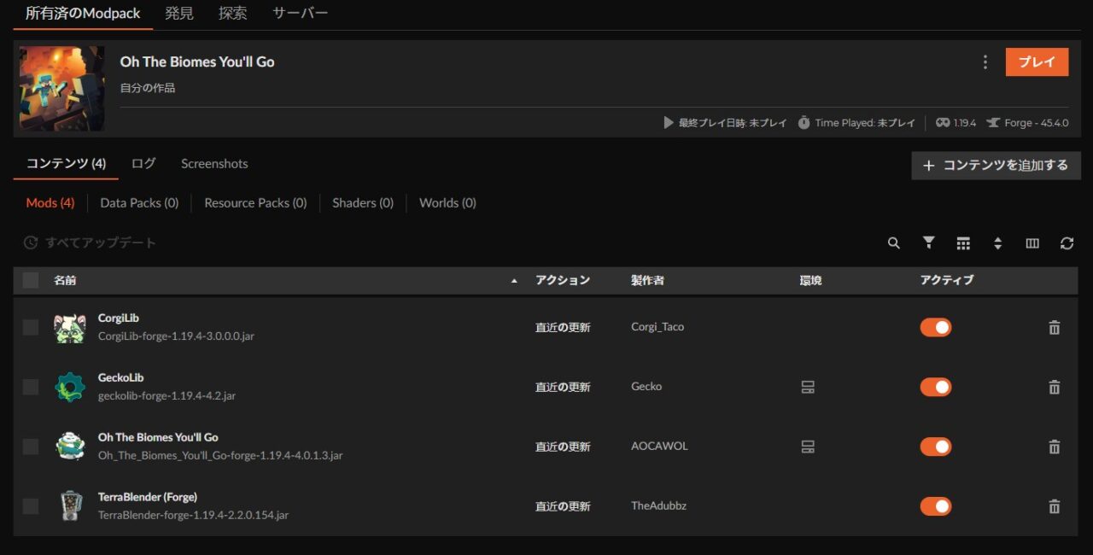Screen dimensions: 1093x555
Task: Check the GeckoLib row checkbox
Action: pyautogui.click(x=31, y=387)
